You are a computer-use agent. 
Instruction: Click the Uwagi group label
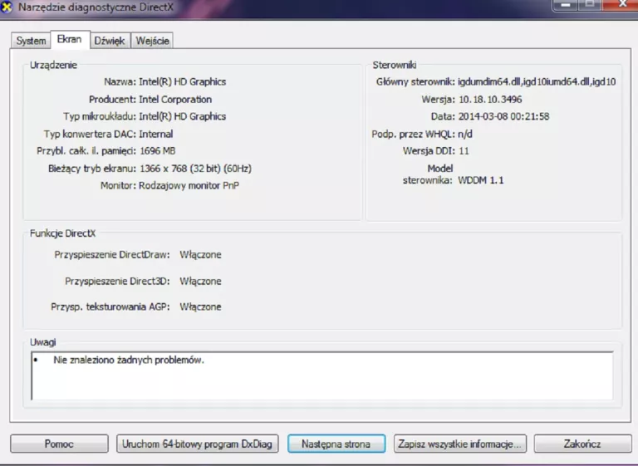[42, 342]
